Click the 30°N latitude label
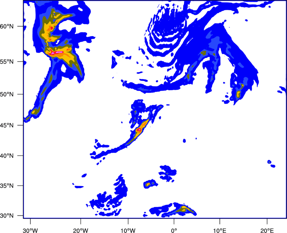The width and height of the screenshot is (287, 233). point(7,216)
